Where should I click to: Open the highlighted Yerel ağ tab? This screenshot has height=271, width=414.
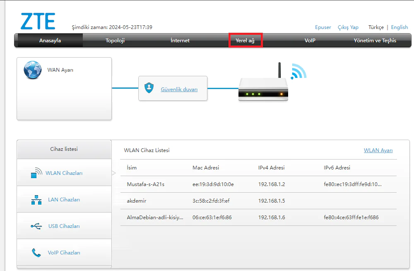(246, 40)
